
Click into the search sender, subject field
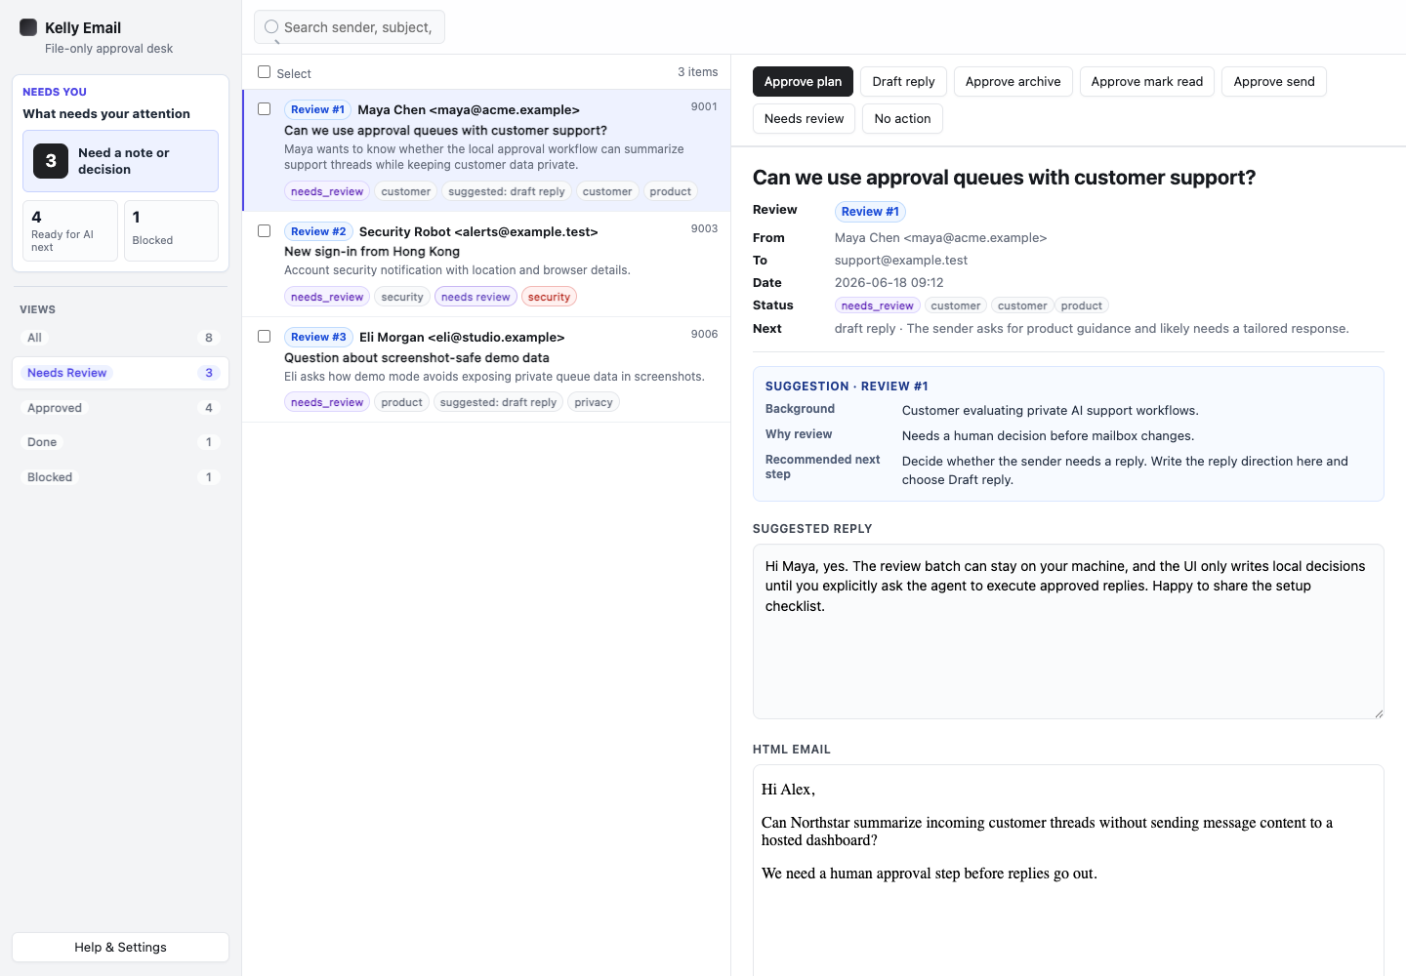click(x=350, y=27)
